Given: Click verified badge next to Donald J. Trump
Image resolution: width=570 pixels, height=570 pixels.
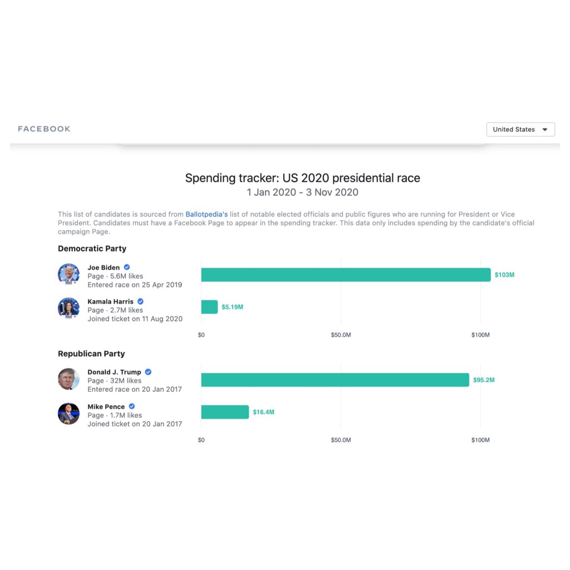Looking at the screenshot, I should pyautogui.click(x=148, y=372).
